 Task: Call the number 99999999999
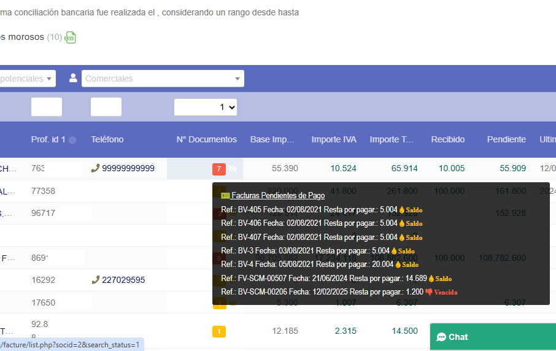pyautogui.click(x=128, y=168)
